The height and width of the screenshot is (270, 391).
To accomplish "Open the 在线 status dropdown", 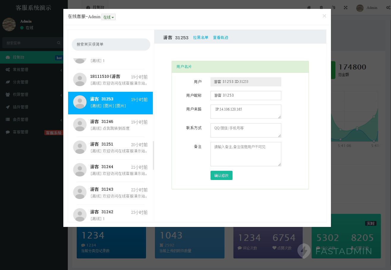I will click(x=109, y=17).
